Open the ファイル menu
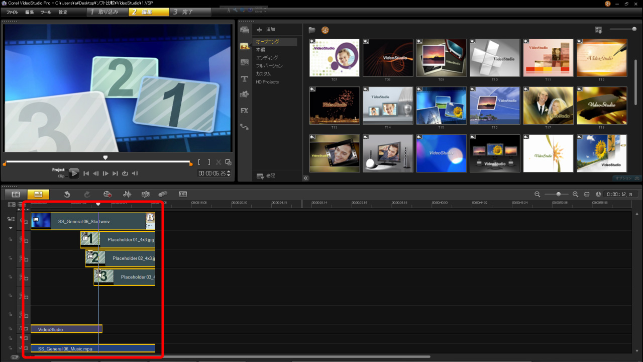643x362 pixels. (12, 12)
